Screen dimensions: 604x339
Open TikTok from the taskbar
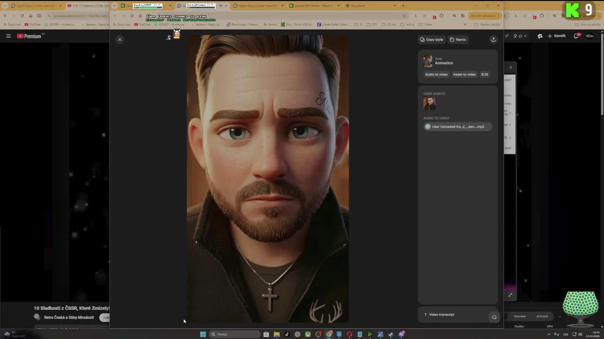pyautogui.click(x=287, y=334)
